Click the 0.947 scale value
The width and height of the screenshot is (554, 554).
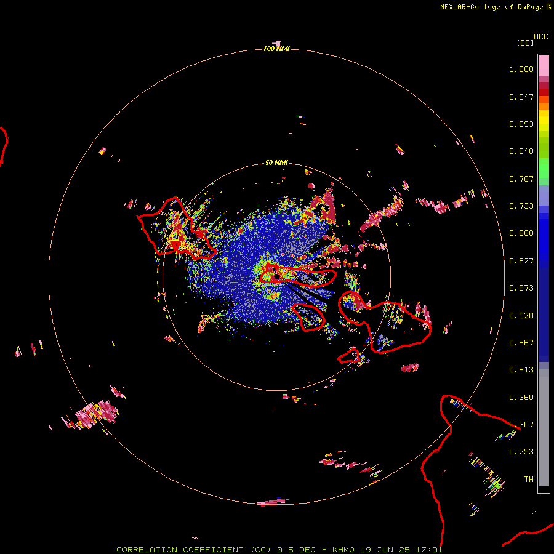[x=521, y=97]
